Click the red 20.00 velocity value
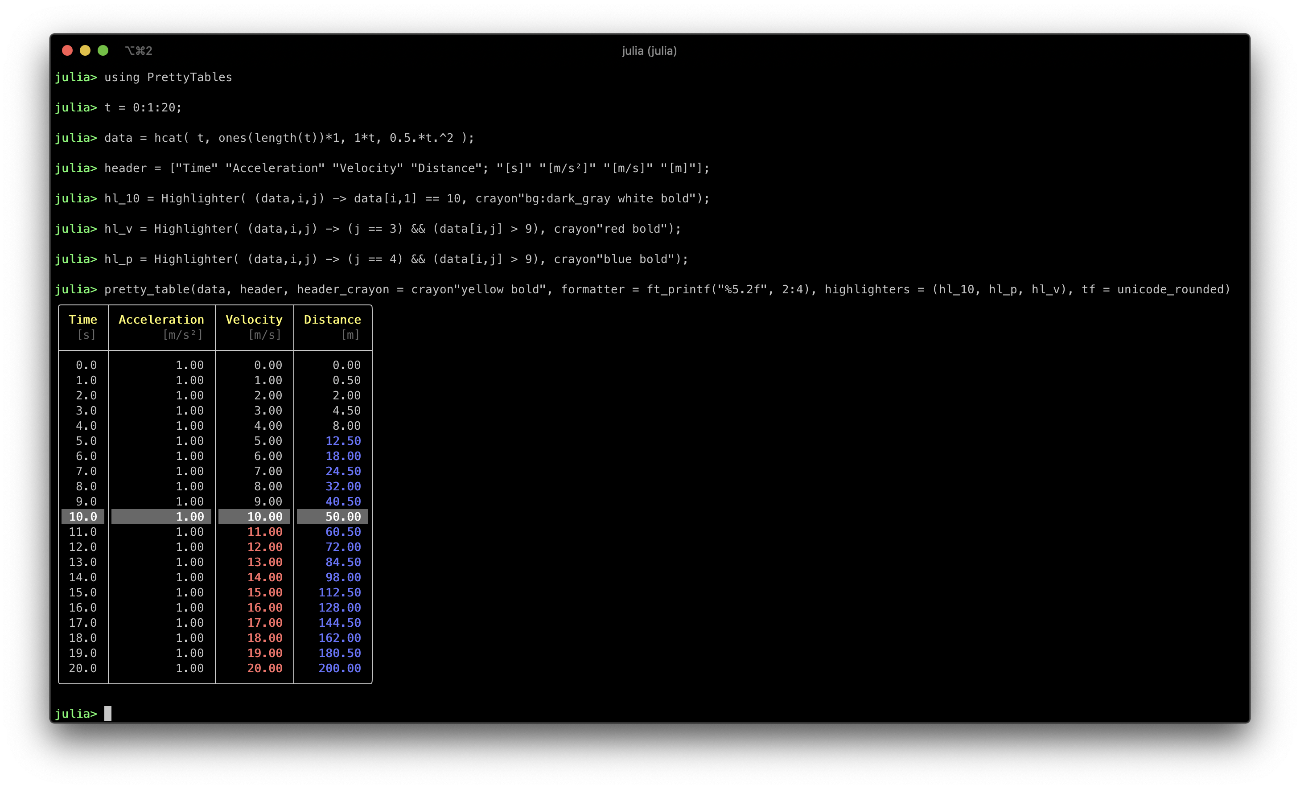The height and width of the screenshot is (789, 1300). coord(265,668)
